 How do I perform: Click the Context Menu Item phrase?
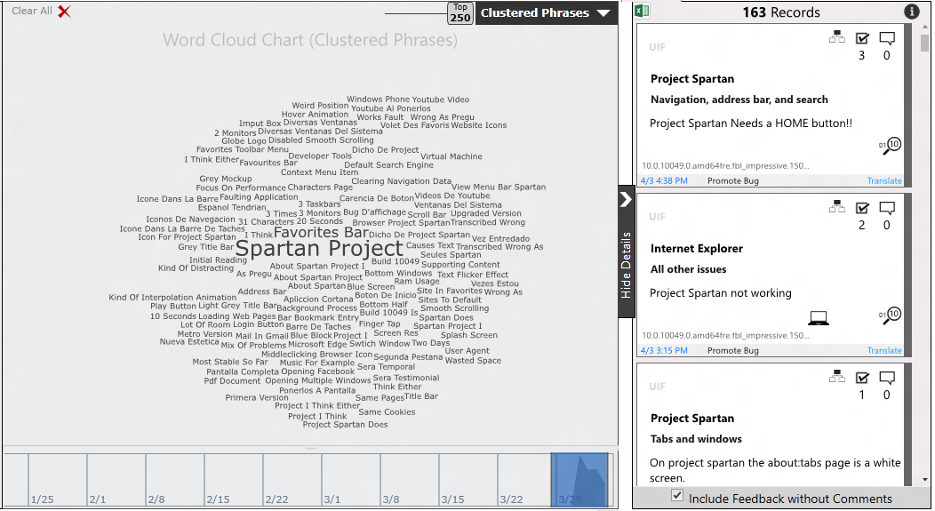(320, 172)
